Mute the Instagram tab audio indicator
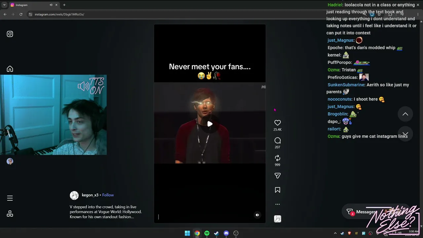This screenshot has height=238, width=423. tap(51, 5)
